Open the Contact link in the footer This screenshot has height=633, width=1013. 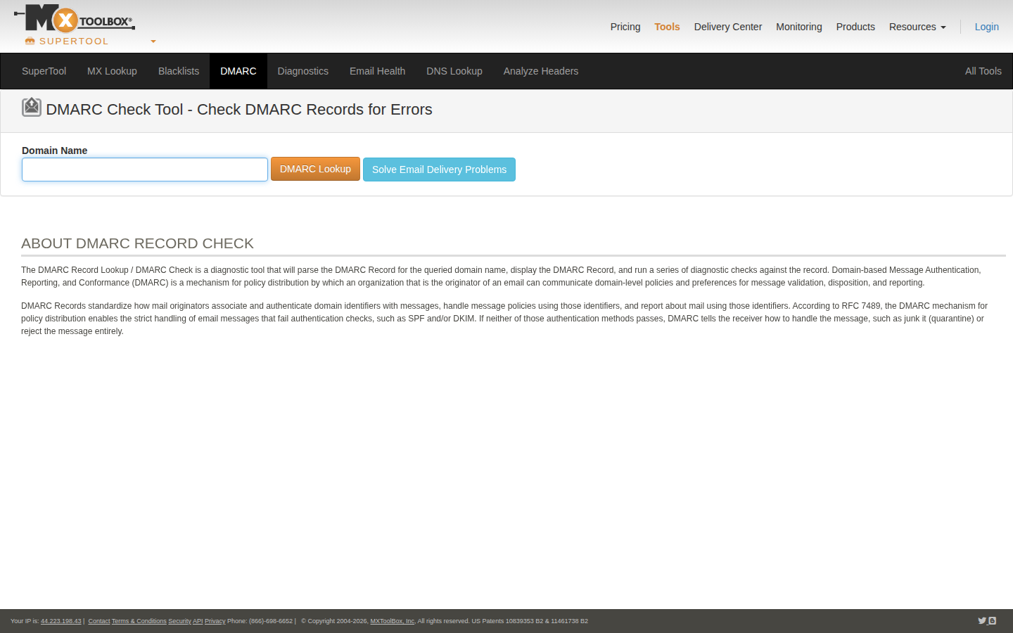[99, 621]
